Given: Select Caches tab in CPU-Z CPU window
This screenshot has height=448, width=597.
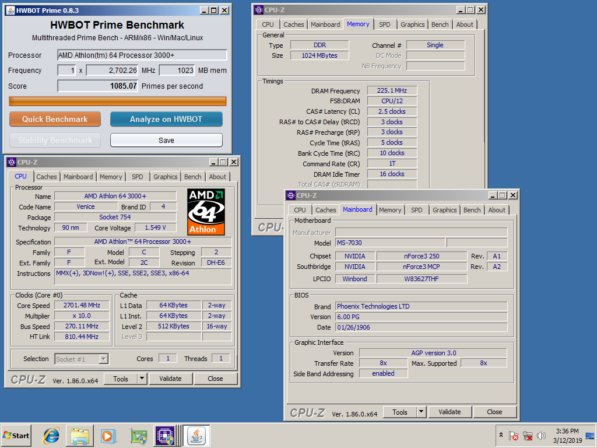Looking at the screenshot, I should click(x=47, y=177).
